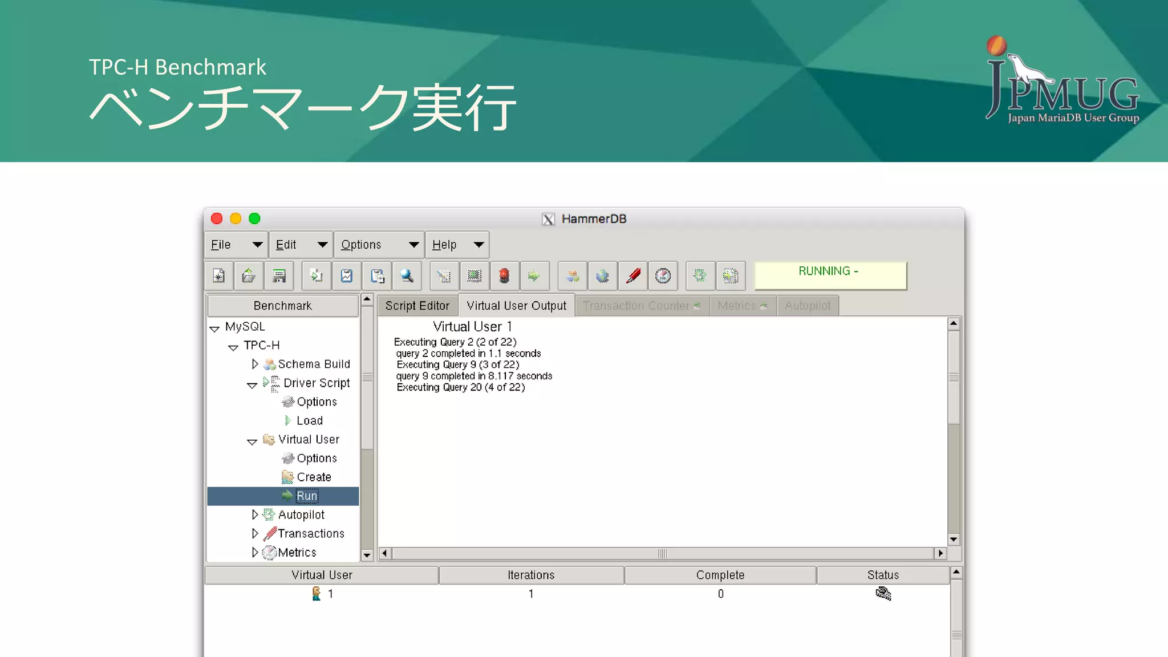Expand the Autopilot tree node
This screenshot has height=657, width=1168.
click(x=255, y=514)
